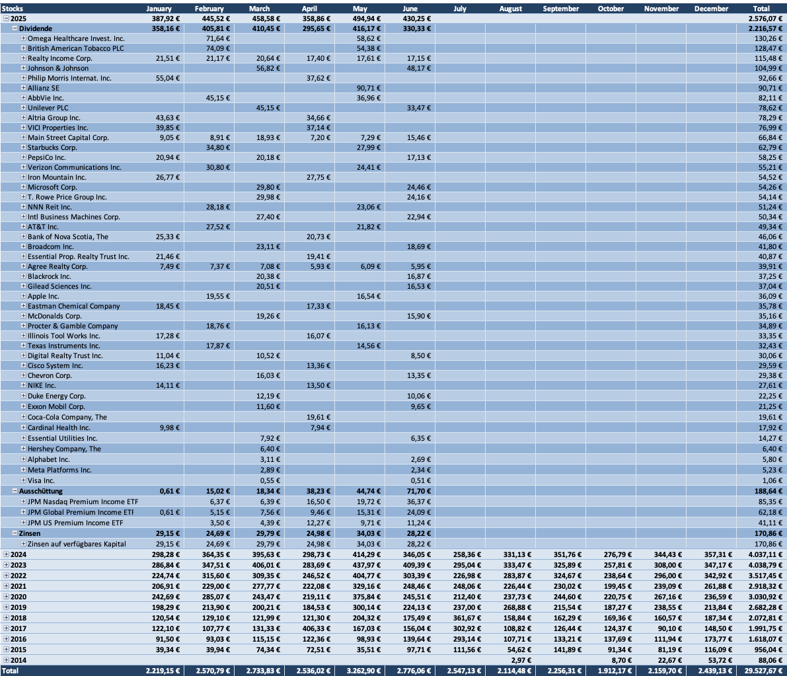
Task: Select the 2018 July value 361,67 €
Action: click(467, 617)
